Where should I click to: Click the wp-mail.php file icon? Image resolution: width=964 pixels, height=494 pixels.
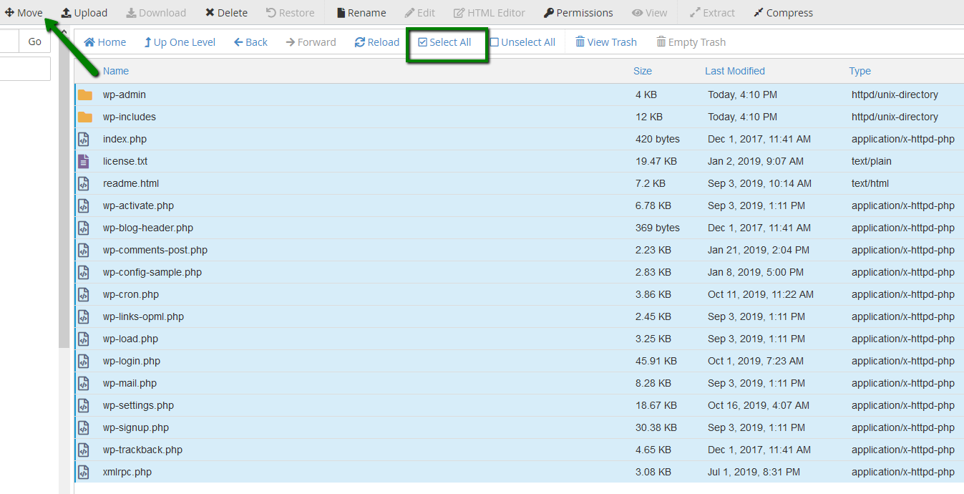[x=84, y=383]
